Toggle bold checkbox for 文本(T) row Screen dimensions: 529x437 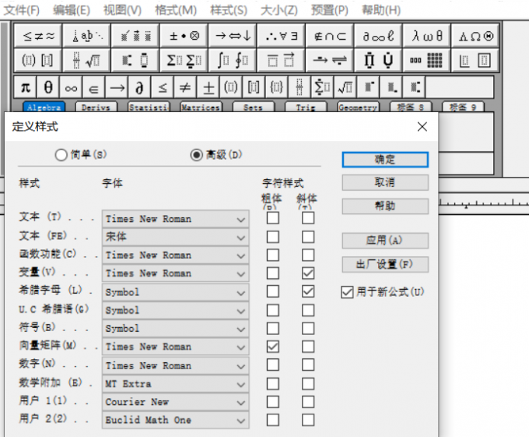272,218
